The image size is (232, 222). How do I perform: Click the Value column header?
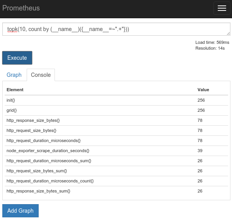click(x=203, y=90)
